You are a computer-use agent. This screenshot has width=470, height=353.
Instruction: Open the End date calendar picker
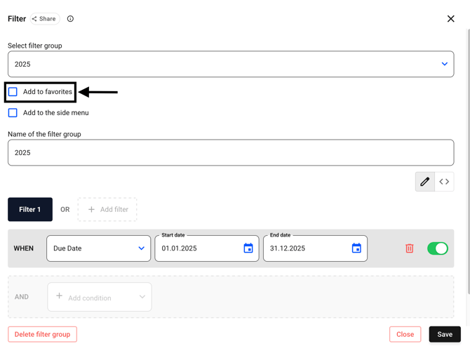coord(356,248)
